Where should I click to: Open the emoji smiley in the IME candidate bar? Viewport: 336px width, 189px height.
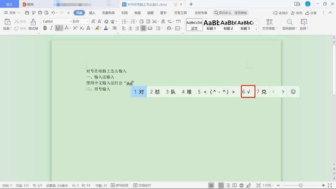[x=293, y=92]
